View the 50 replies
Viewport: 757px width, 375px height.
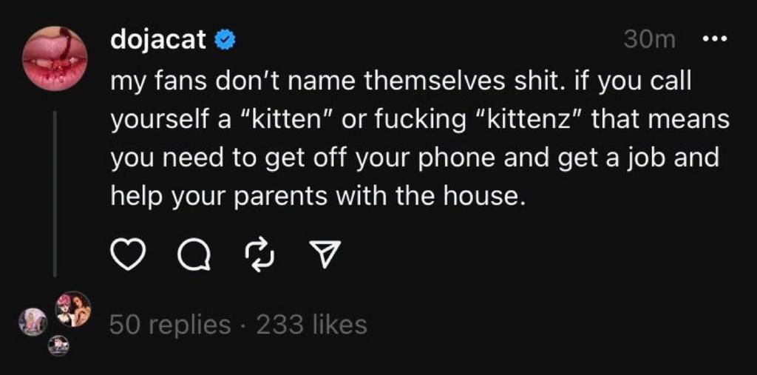[x=169, y=324]
